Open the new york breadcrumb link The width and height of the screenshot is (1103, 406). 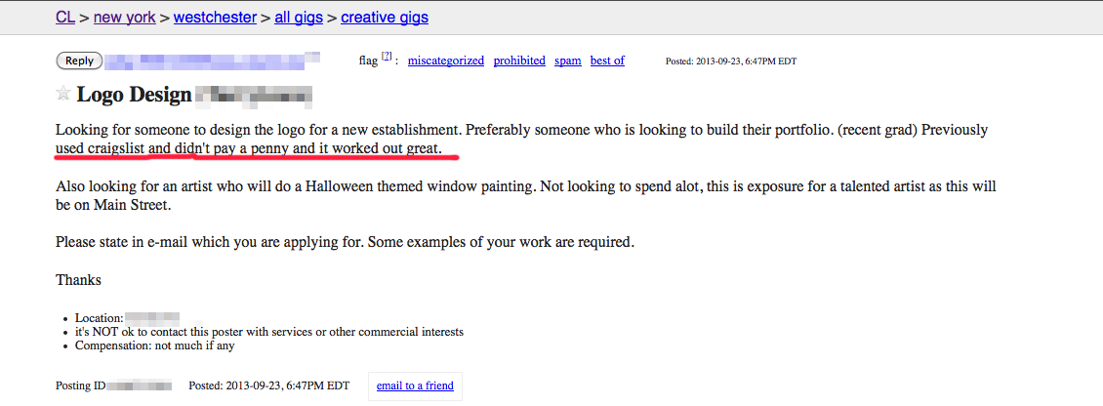[x=125, y=17]
